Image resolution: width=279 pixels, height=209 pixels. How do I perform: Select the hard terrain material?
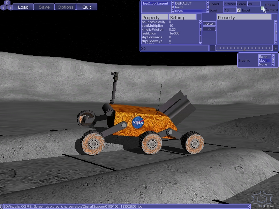coord(179,7)
